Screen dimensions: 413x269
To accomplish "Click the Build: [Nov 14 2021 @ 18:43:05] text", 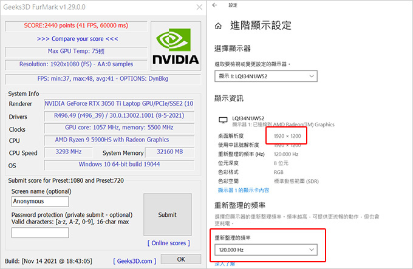I will [49, 261].
